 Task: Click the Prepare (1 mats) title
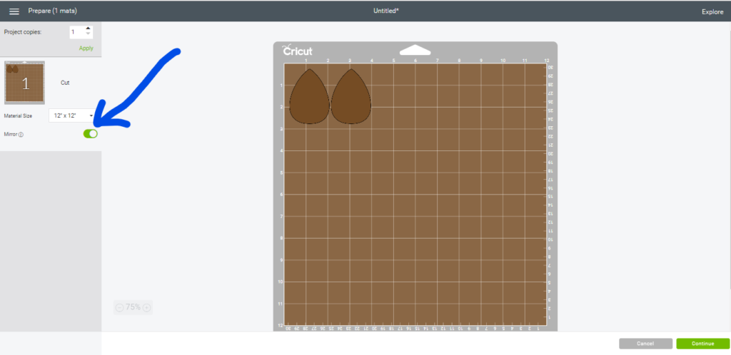(52, 11)
